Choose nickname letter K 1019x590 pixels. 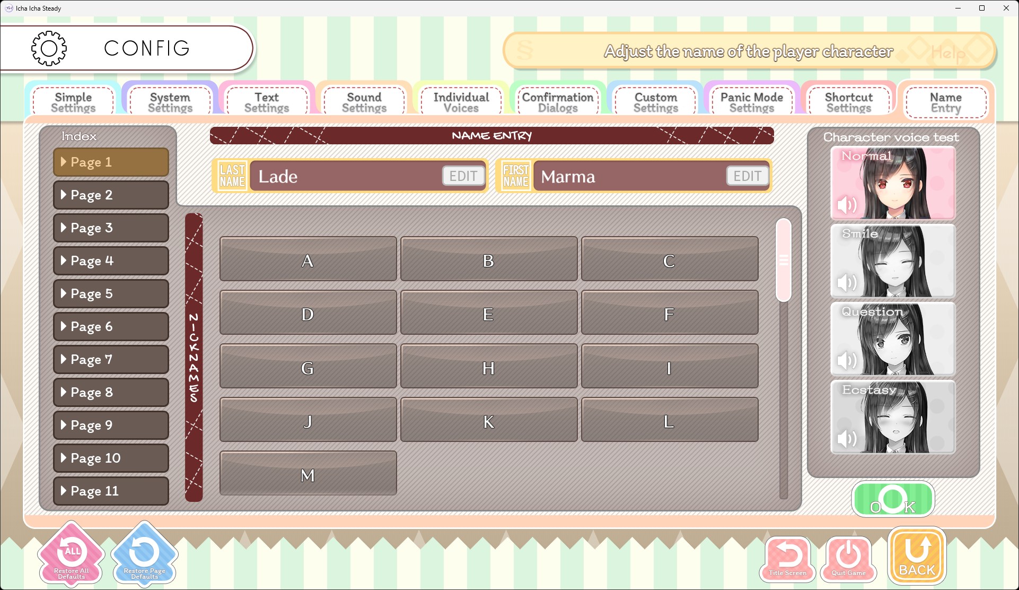coord(489,420)
